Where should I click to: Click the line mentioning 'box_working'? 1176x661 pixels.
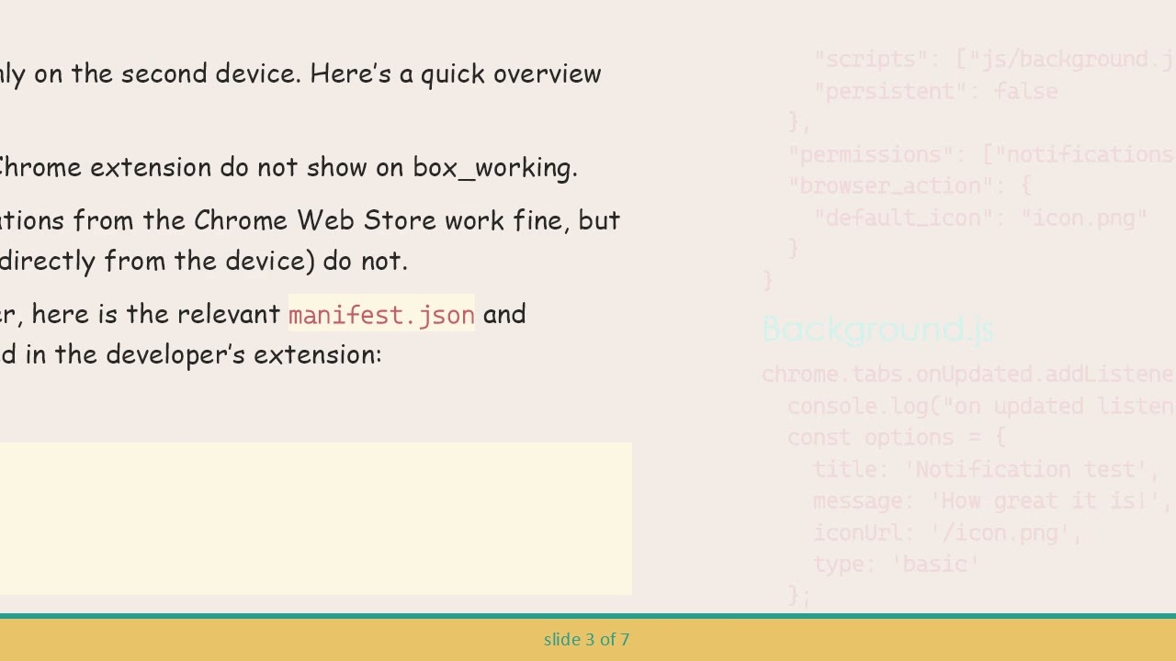(288, 168)
